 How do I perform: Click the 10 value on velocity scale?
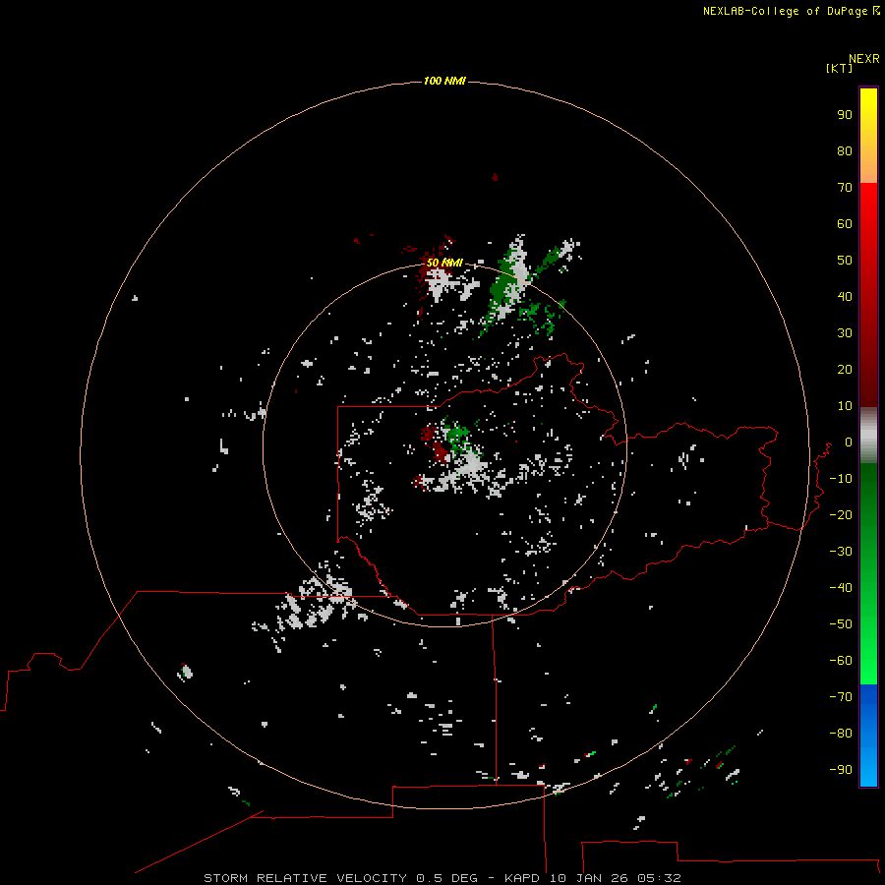[x=845, y=406]
